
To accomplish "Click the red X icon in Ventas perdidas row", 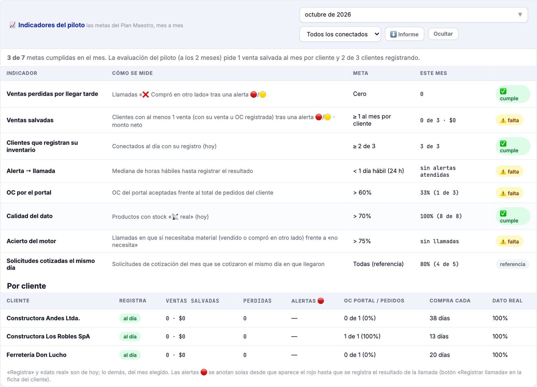I will (x=146, y=94).
